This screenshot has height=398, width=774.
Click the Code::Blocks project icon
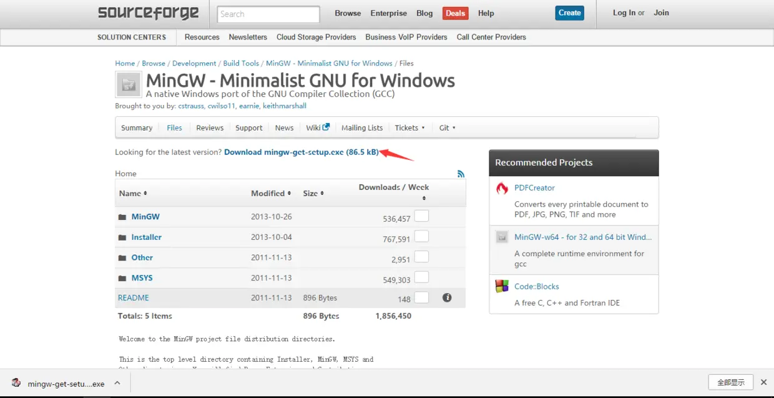(x=502, y=287)
